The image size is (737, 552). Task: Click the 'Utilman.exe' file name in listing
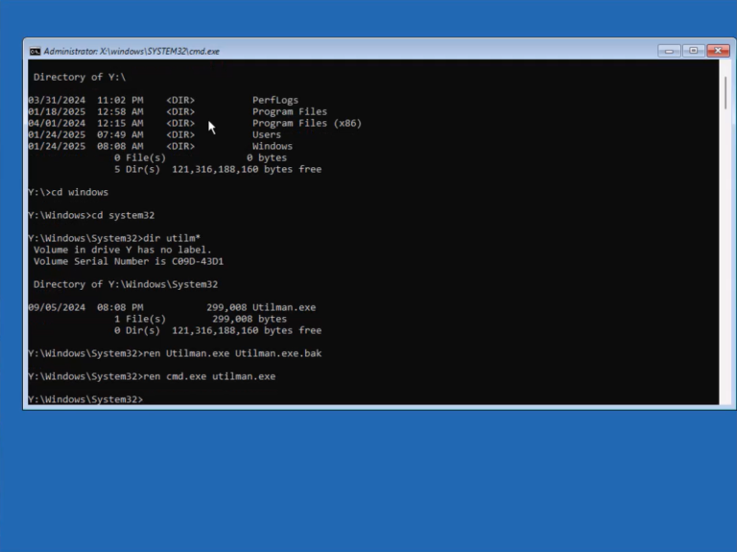click(284, 307)
